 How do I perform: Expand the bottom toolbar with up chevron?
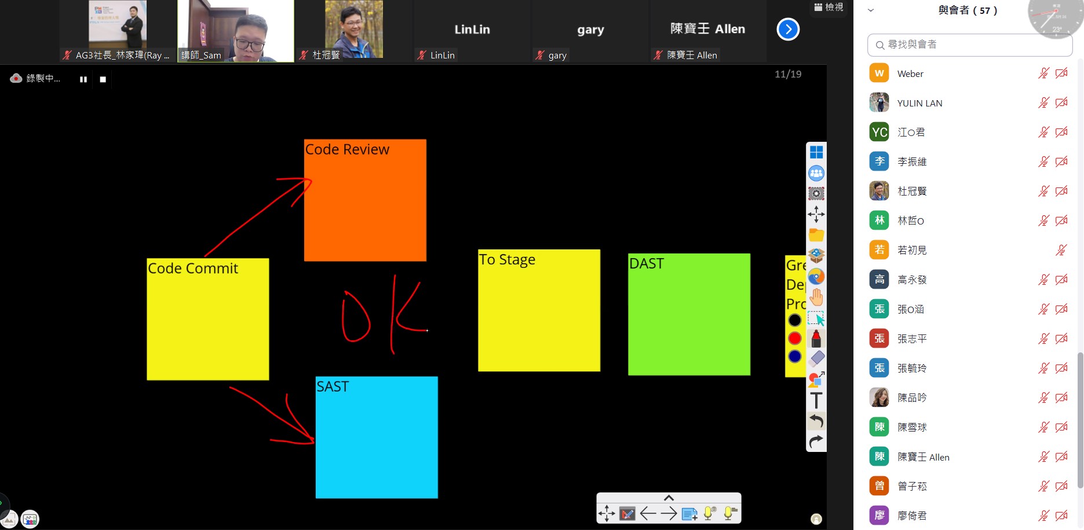click(x=669, y=498)
